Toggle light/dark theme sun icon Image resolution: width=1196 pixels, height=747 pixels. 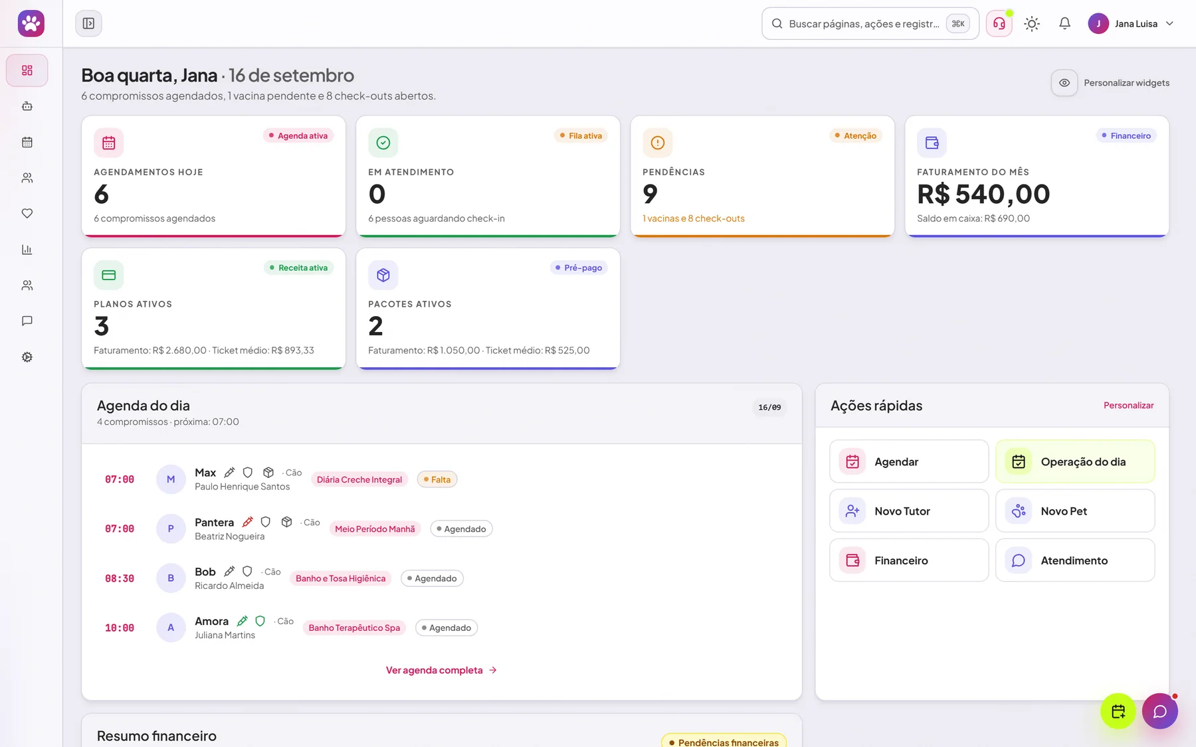coord(1032,23)
